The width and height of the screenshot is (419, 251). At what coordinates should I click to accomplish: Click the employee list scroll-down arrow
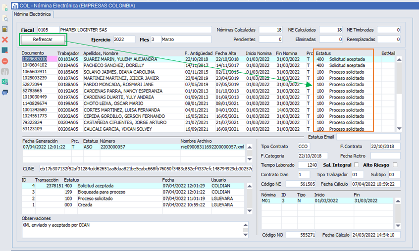[399, 128]
